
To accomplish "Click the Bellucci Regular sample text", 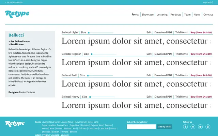I will tap(137, 63).
